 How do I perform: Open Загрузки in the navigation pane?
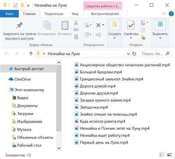(x=25, y=114)
